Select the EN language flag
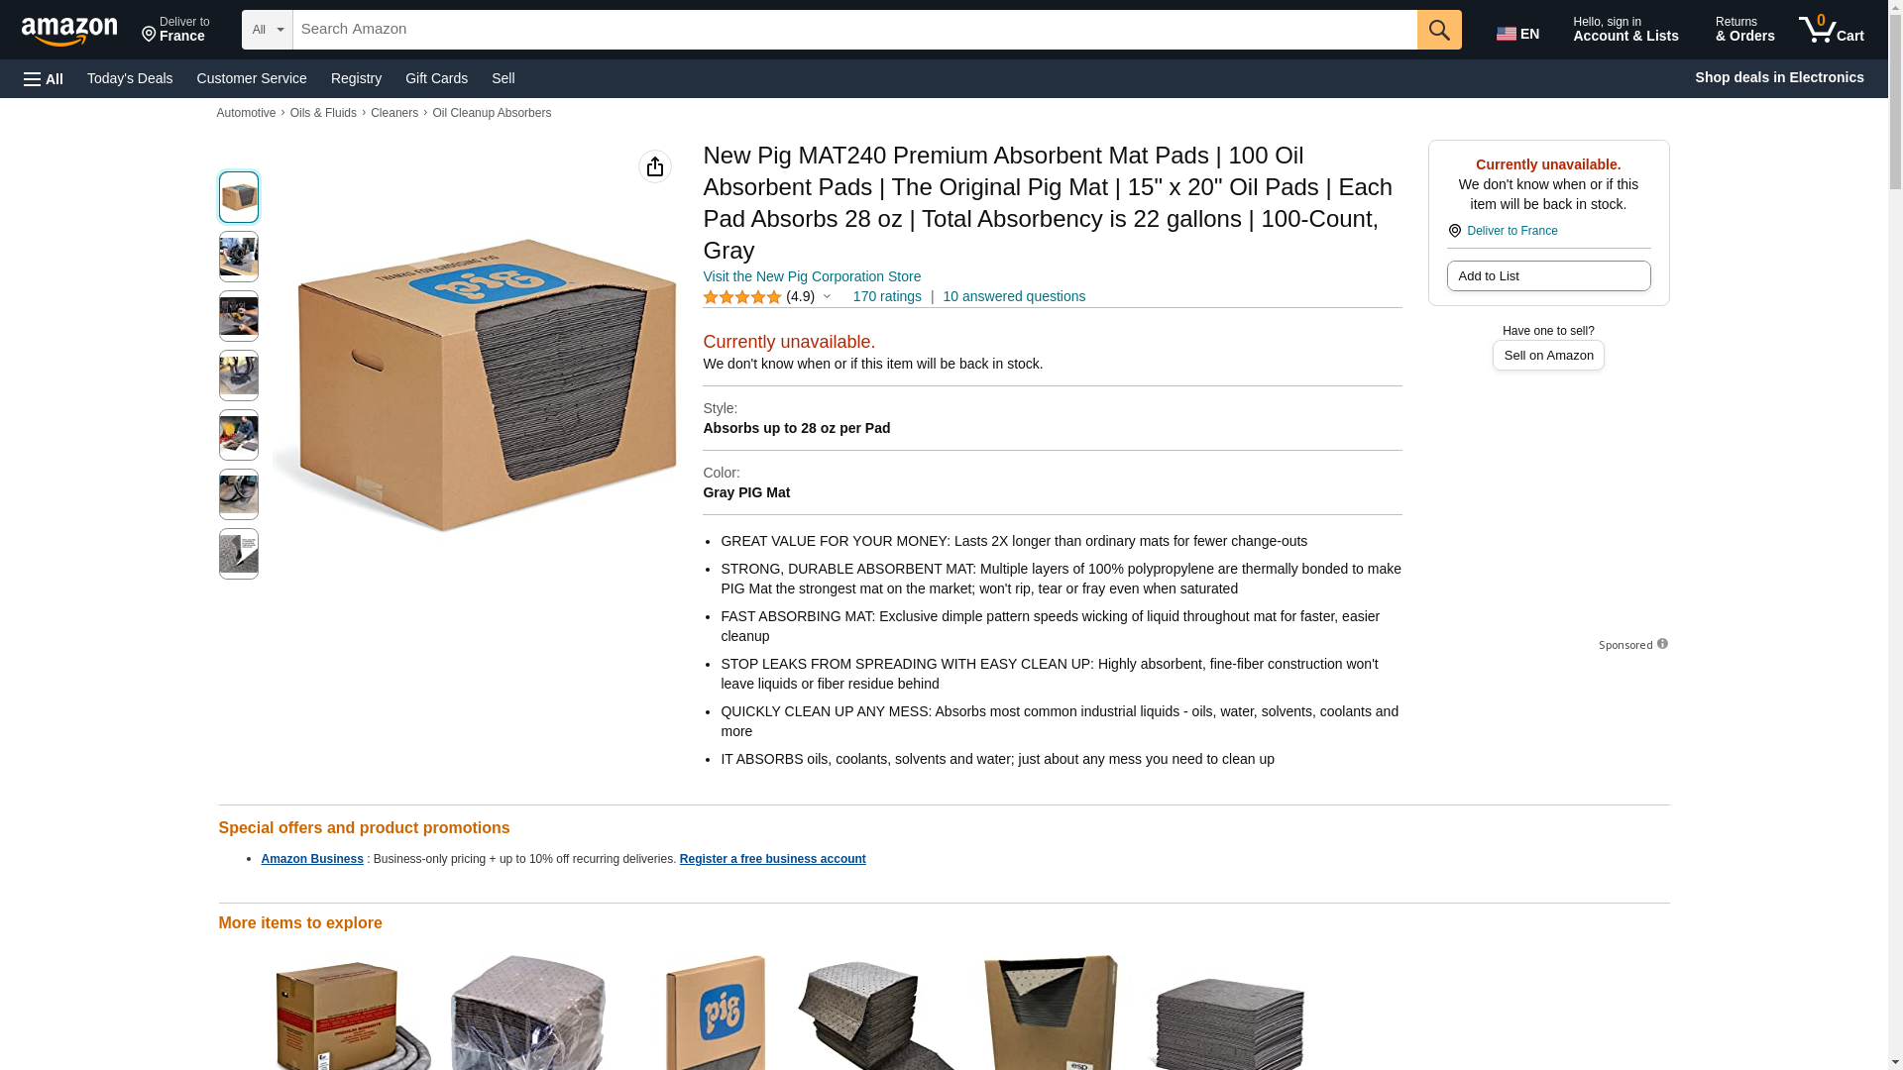The width and height of the screenshot is (1903, 1070). 1517,33
